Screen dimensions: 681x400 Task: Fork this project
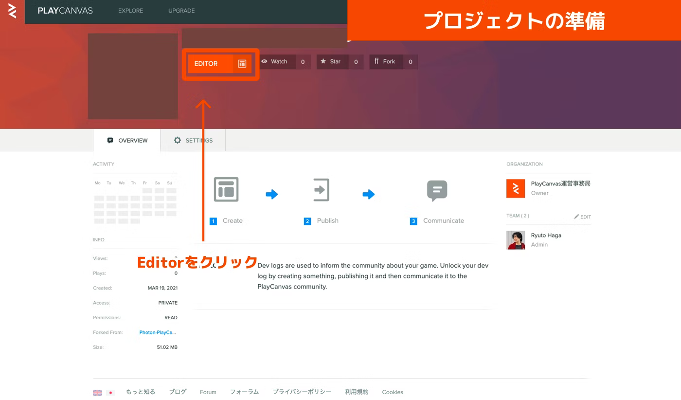(x=386, y=61)
